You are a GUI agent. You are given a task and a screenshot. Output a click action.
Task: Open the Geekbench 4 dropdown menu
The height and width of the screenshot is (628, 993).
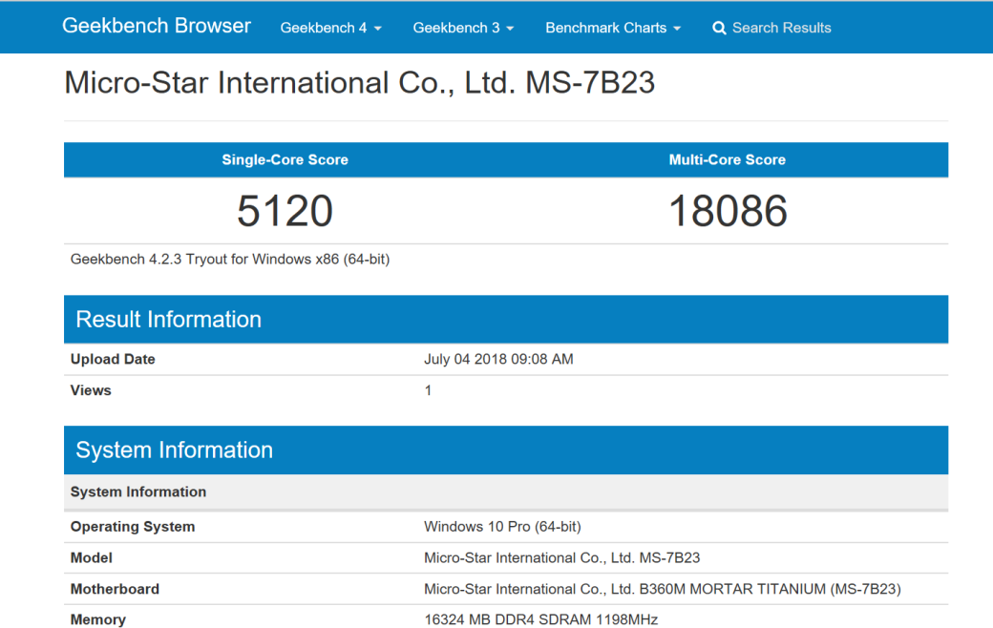[330, 28]
